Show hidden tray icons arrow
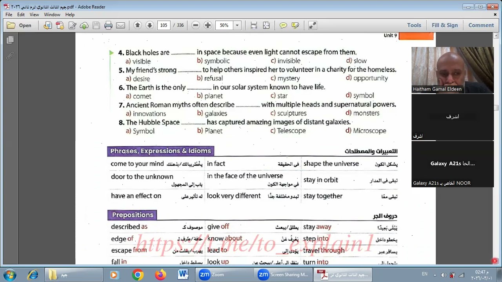Screen dimensions: 502x282 click(x=435, y=275)
